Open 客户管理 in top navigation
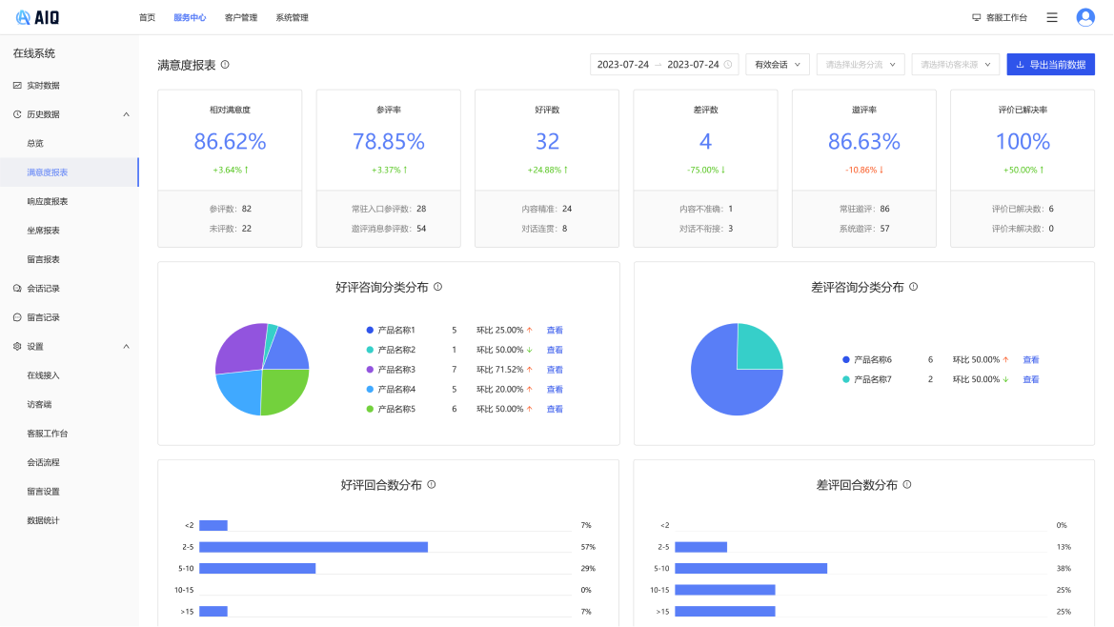The height and width of the screenshot is (627, 1114). click(x=241, y=18)
